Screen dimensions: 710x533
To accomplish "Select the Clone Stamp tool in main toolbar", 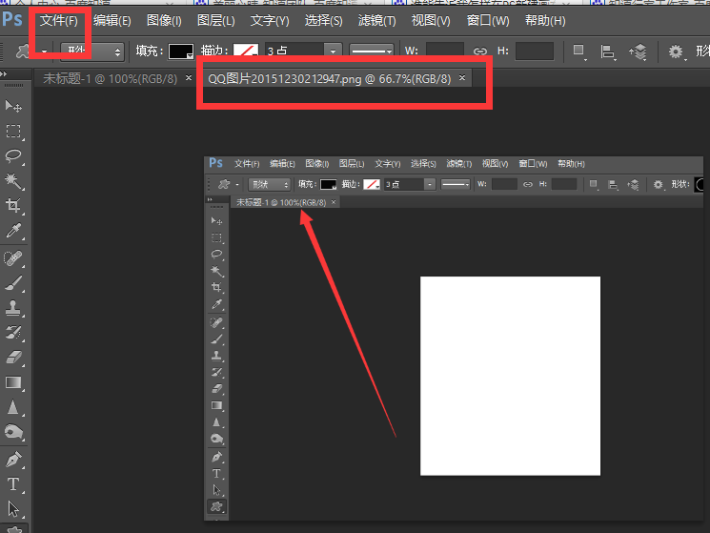I will point(13,308).
